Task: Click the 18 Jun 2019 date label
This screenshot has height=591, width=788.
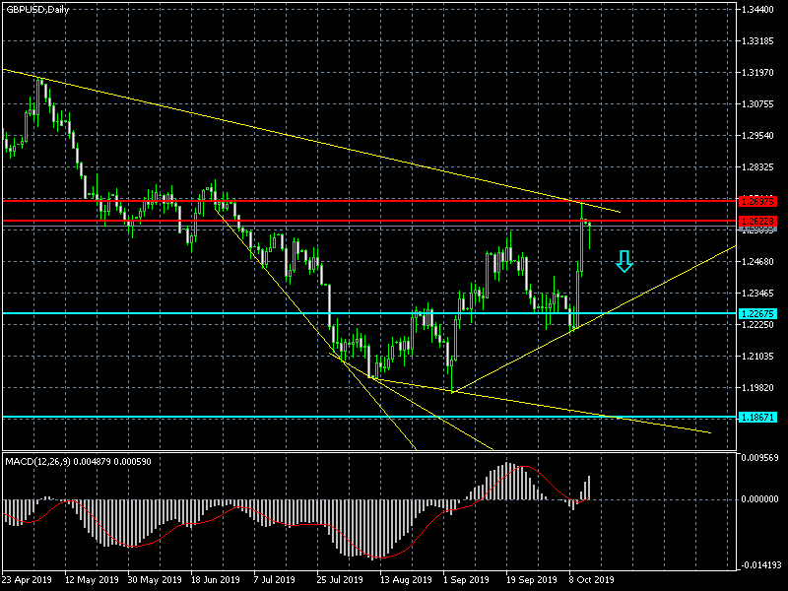Action: [215, 579]
